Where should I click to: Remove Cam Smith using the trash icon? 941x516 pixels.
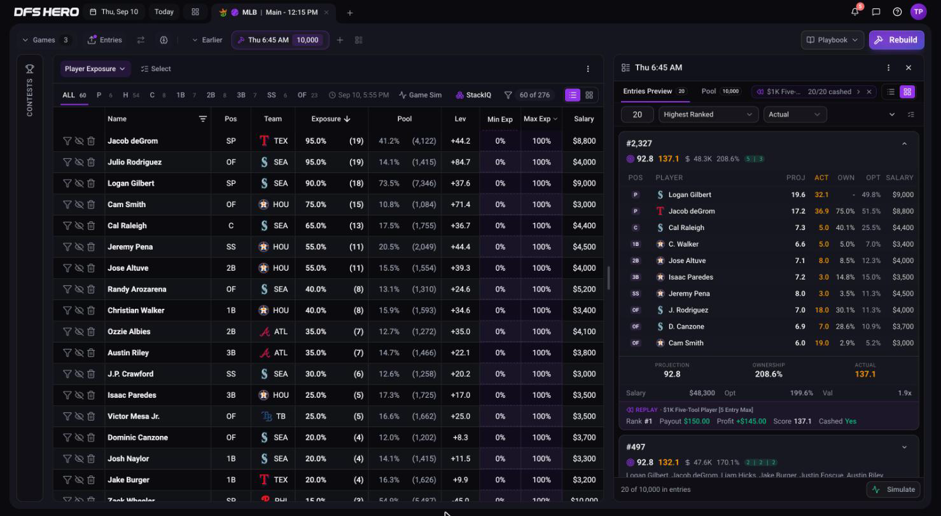coord(91,205)
